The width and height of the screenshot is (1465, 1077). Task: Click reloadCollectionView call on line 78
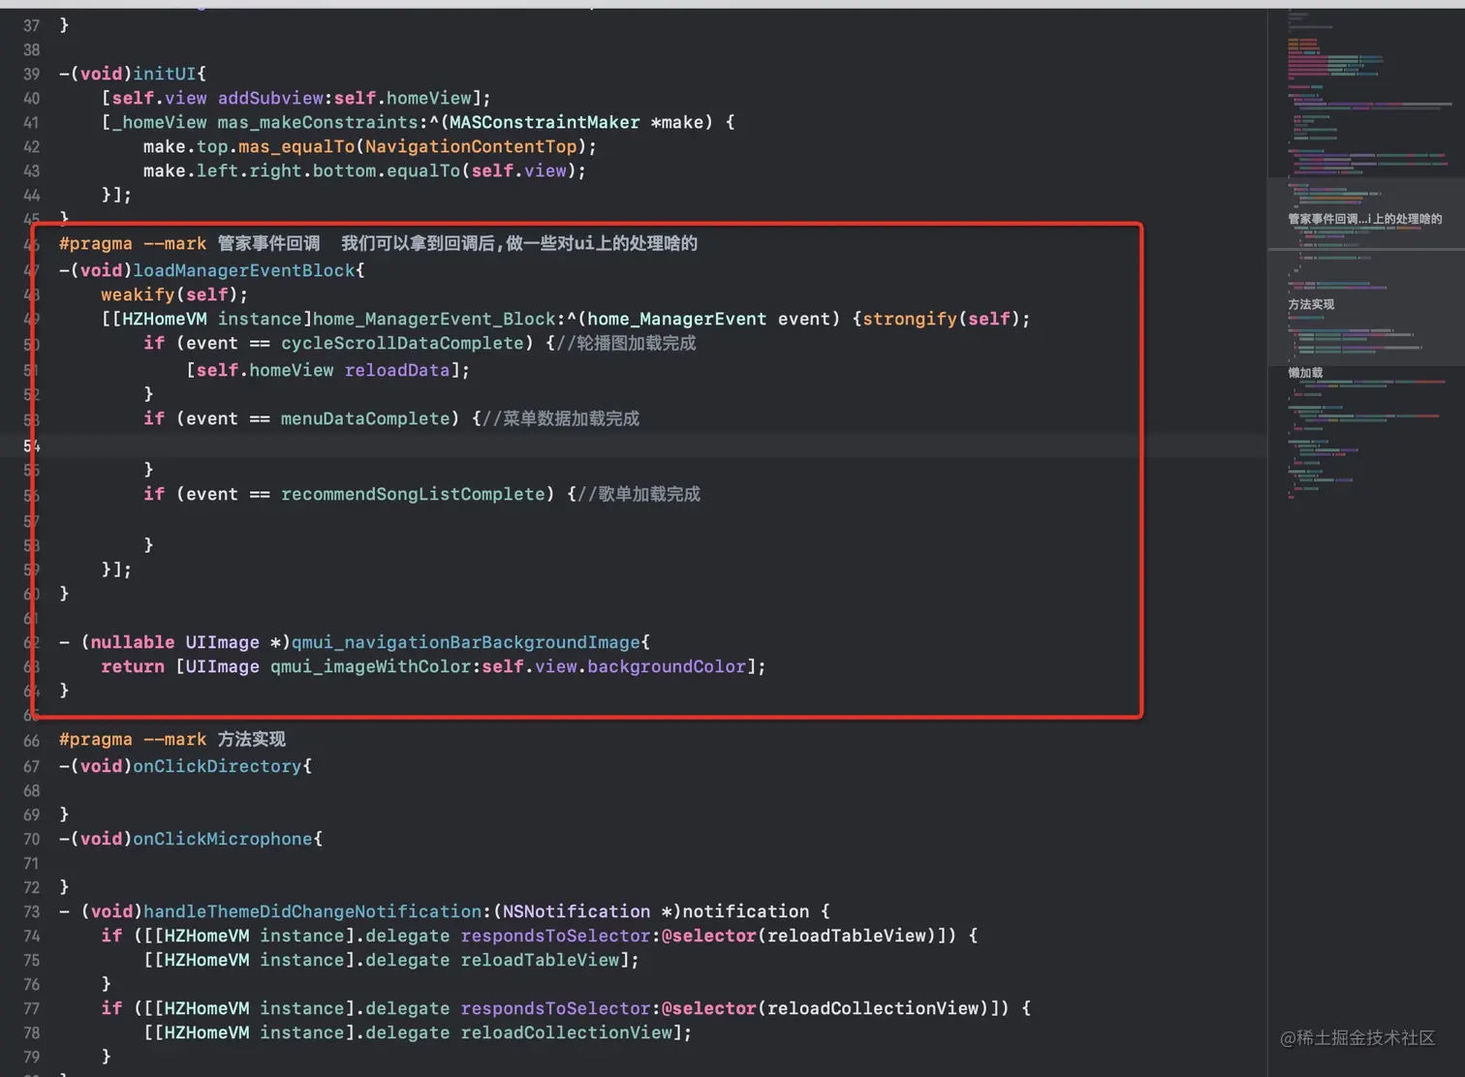[566, 1032]
